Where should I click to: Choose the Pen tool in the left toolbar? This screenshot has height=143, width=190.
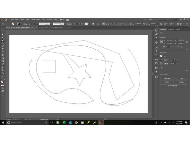click(3, 37)
